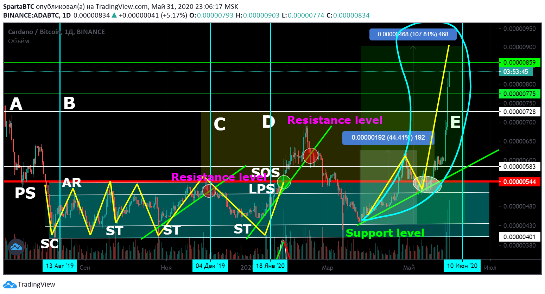Click the Май month label on time axis
545x294 pixels.
[409, 268]
